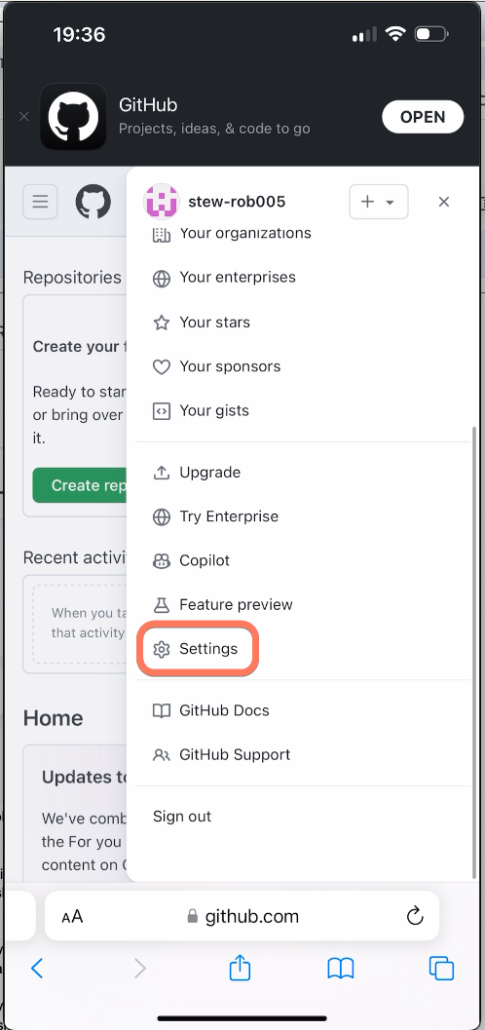485x1030 pixels.
Task: Dismiss the GitHub app banner
Action: click(x=23, y=117)
